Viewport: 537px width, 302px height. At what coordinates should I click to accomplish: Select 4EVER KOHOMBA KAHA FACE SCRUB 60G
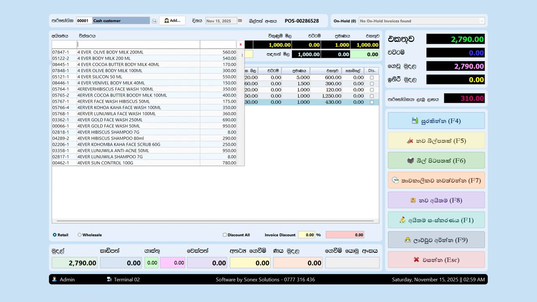pyautogui.click(x=144, y=144)
